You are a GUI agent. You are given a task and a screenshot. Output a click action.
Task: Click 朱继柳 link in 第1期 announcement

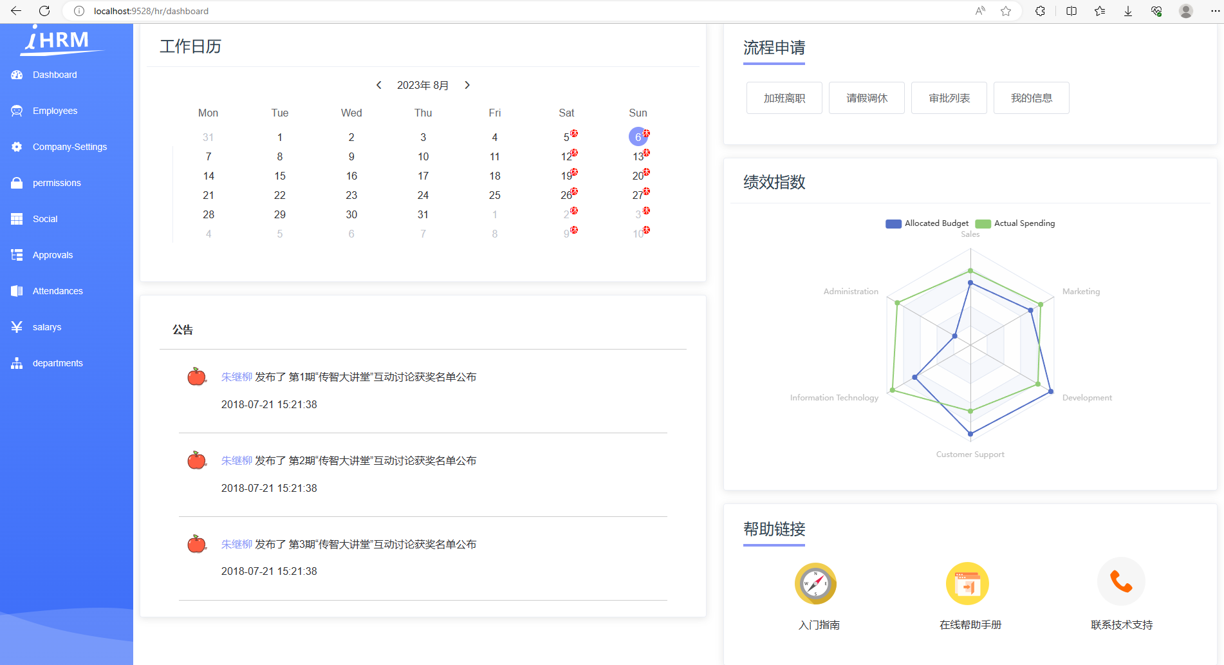(237, 377)
